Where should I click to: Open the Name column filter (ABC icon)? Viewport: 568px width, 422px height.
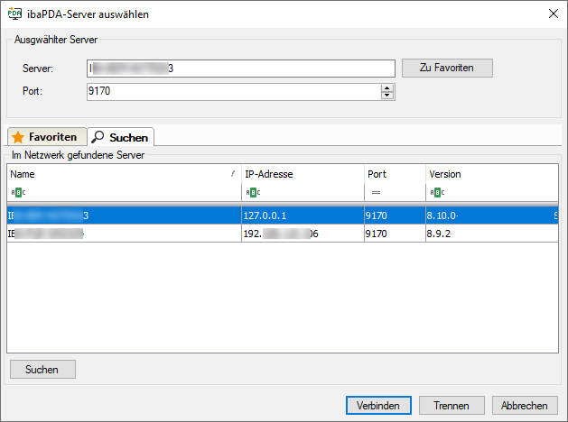click(x=18, y=192)
